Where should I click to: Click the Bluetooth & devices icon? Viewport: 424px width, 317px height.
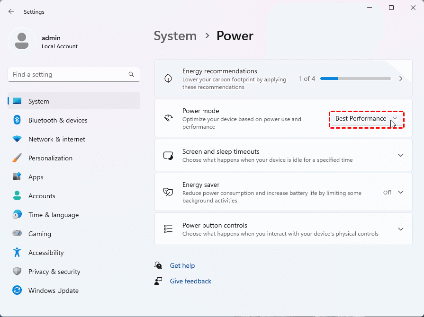[17, 120]
